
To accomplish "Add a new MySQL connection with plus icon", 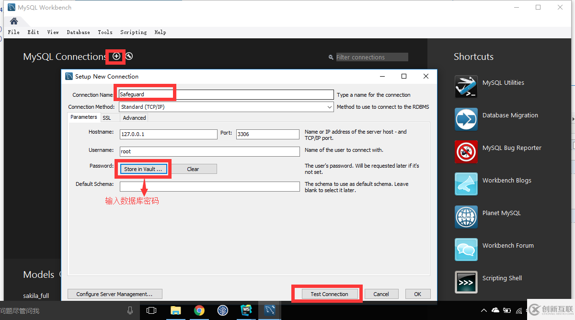I will (x=116, y=57).
